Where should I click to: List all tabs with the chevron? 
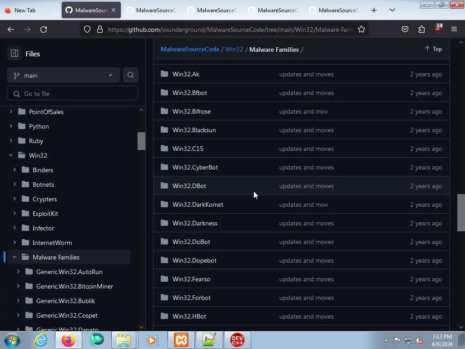pyautogui.click(x=392, y=10)
